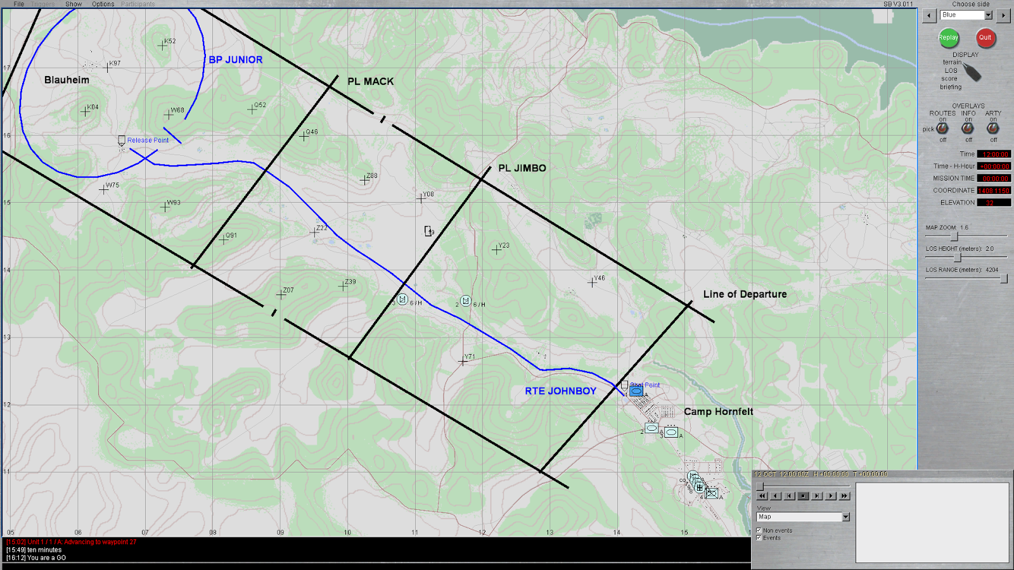Click the Line of Departure label
The height and width of the screenshot is (570, 1014).
(745, 294)
